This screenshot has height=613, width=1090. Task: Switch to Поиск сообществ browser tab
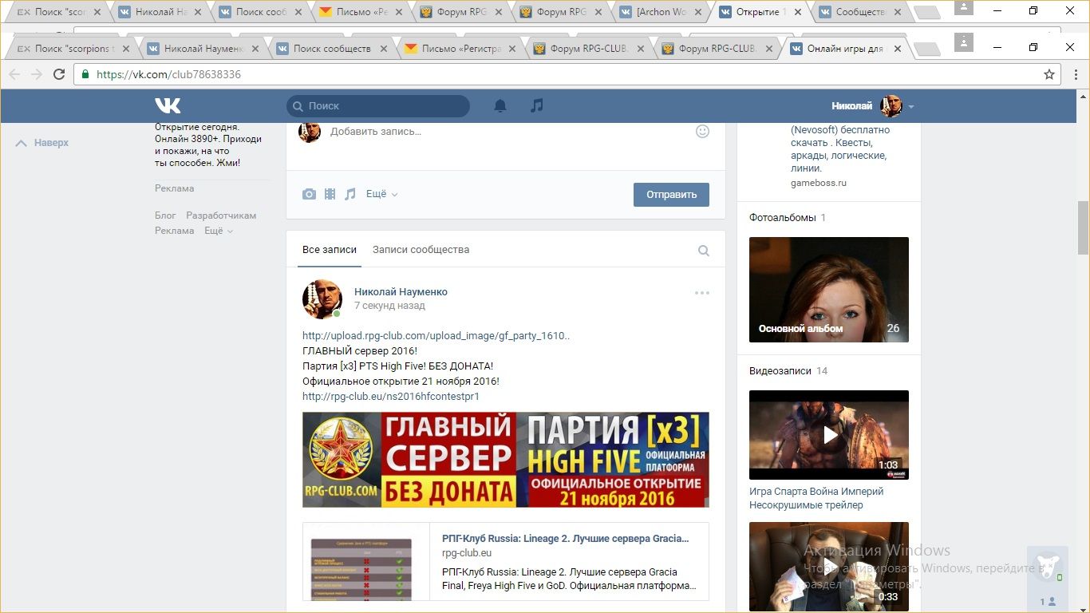(x=332, y=49)
